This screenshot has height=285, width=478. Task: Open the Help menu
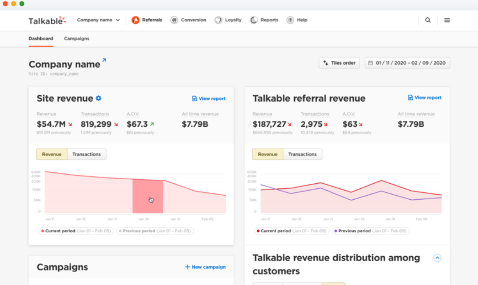(x=297, y=20)
